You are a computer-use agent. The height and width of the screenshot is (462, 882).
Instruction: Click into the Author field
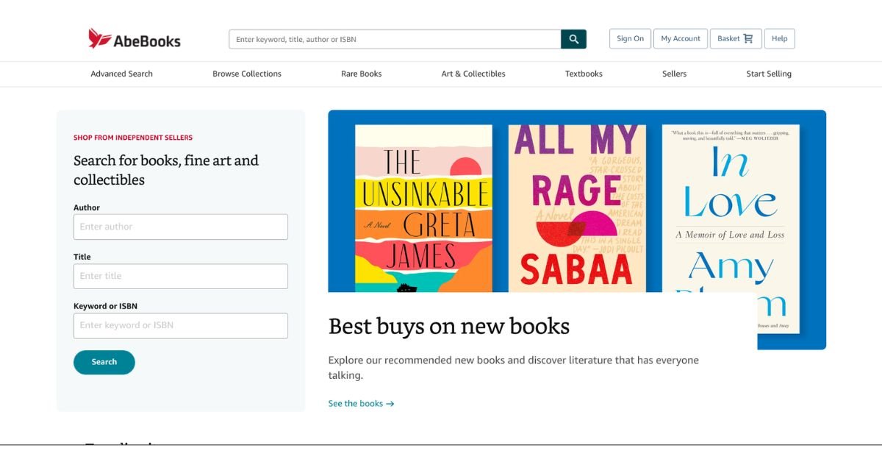(x=181, y=227)
